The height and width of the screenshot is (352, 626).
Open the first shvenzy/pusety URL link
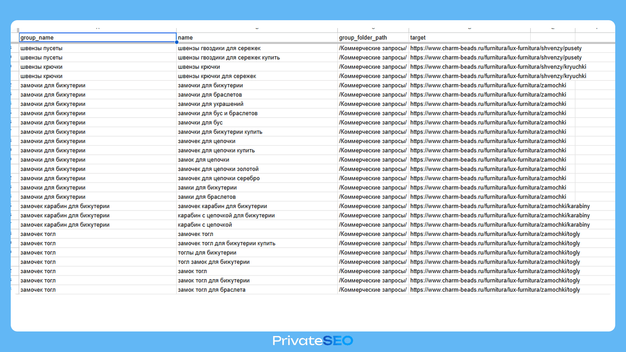pos(496,48)
